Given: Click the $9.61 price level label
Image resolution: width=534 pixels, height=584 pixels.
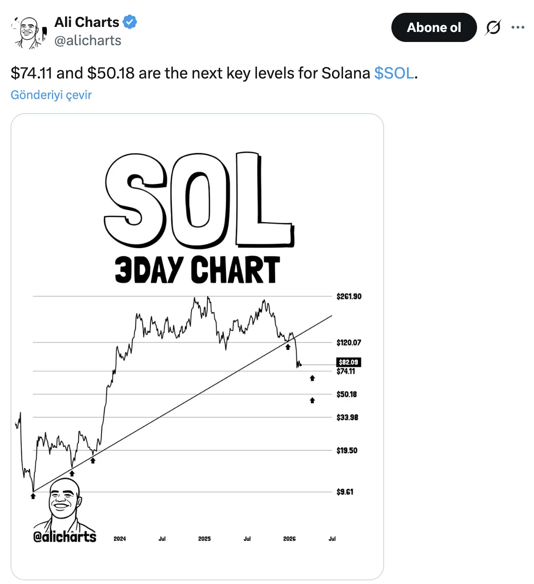Looking at the screenshot, I should [x=345, y=492].
